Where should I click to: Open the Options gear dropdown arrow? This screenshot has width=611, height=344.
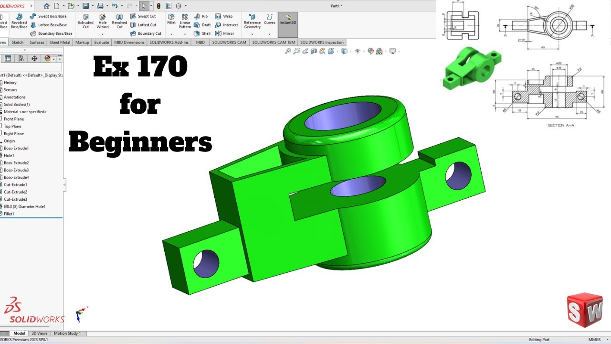point(185,6)
